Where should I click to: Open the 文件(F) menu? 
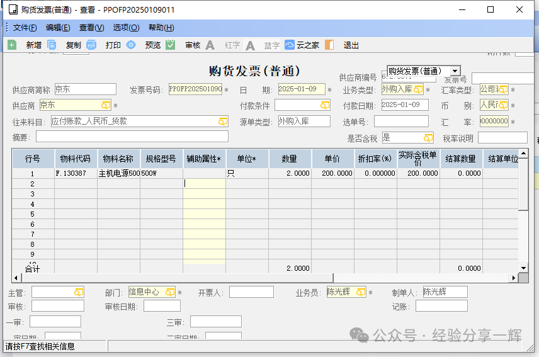25,28
